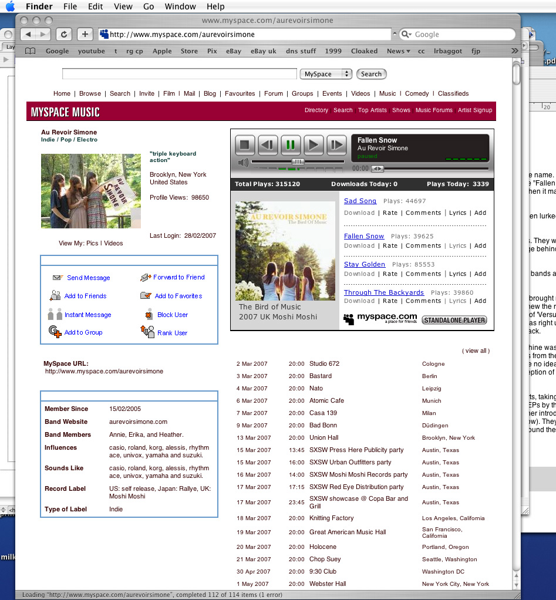Click the Forward to Friend icon
Viewport: 556px width, 600px height.
click(146, 278)
